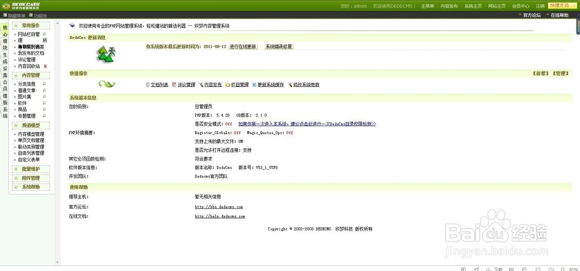Open 评论管理 in the sidebar
This screenshot has height=271, width=580.
pos(27,60)
